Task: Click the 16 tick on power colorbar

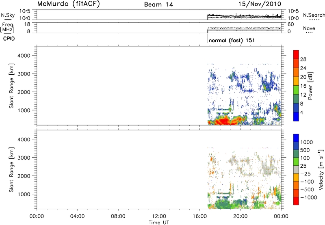Action: (303, 86)
